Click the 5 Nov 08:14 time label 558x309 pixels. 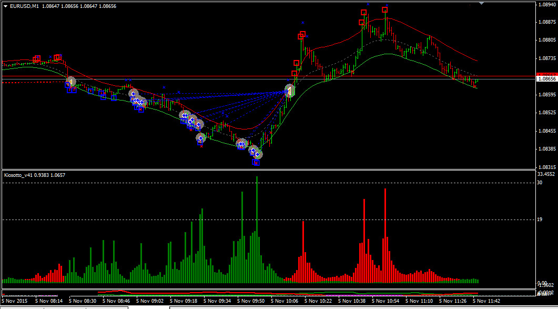click(48, 301)
